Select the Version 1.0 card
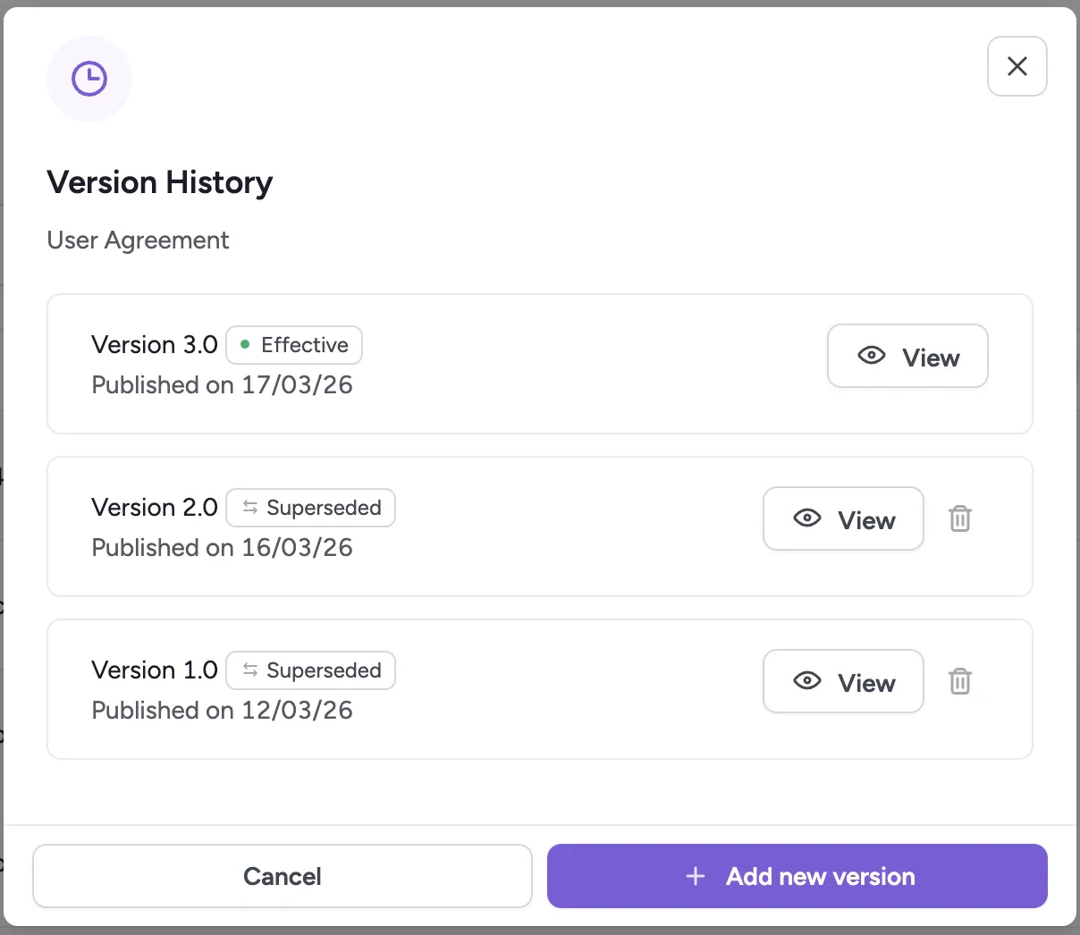Viewport: 1080px width, 935px height. point(540,689)
